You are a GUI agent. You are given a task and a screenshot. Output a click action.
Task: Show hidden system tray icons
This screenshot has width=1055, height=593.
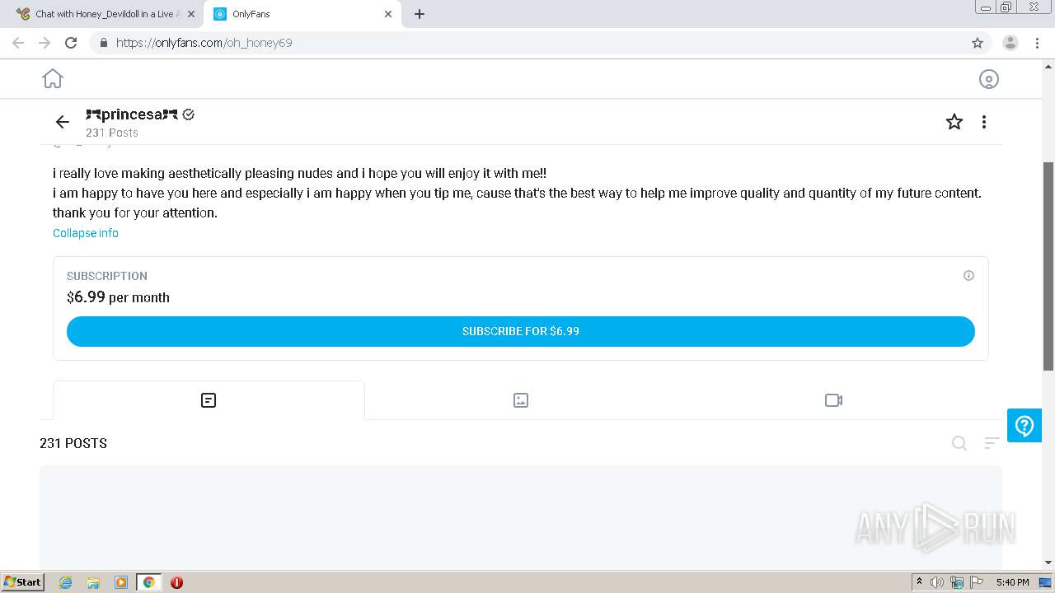click(919, 582)
